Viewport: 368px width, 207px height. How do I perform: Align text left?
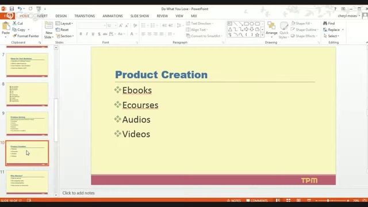pyautogui.click(x=143, y=34)
